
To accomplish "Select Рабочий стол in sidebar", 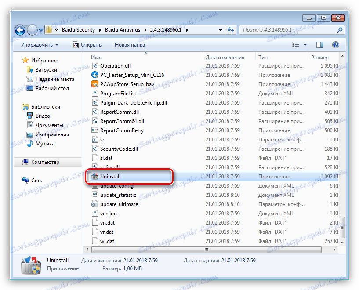I will click(52, 88).
